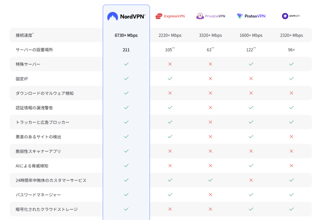Click PureVPN cross for AIによる脅威検知
The width and height of the screenshot is (322, 220).
click(291, 166)
